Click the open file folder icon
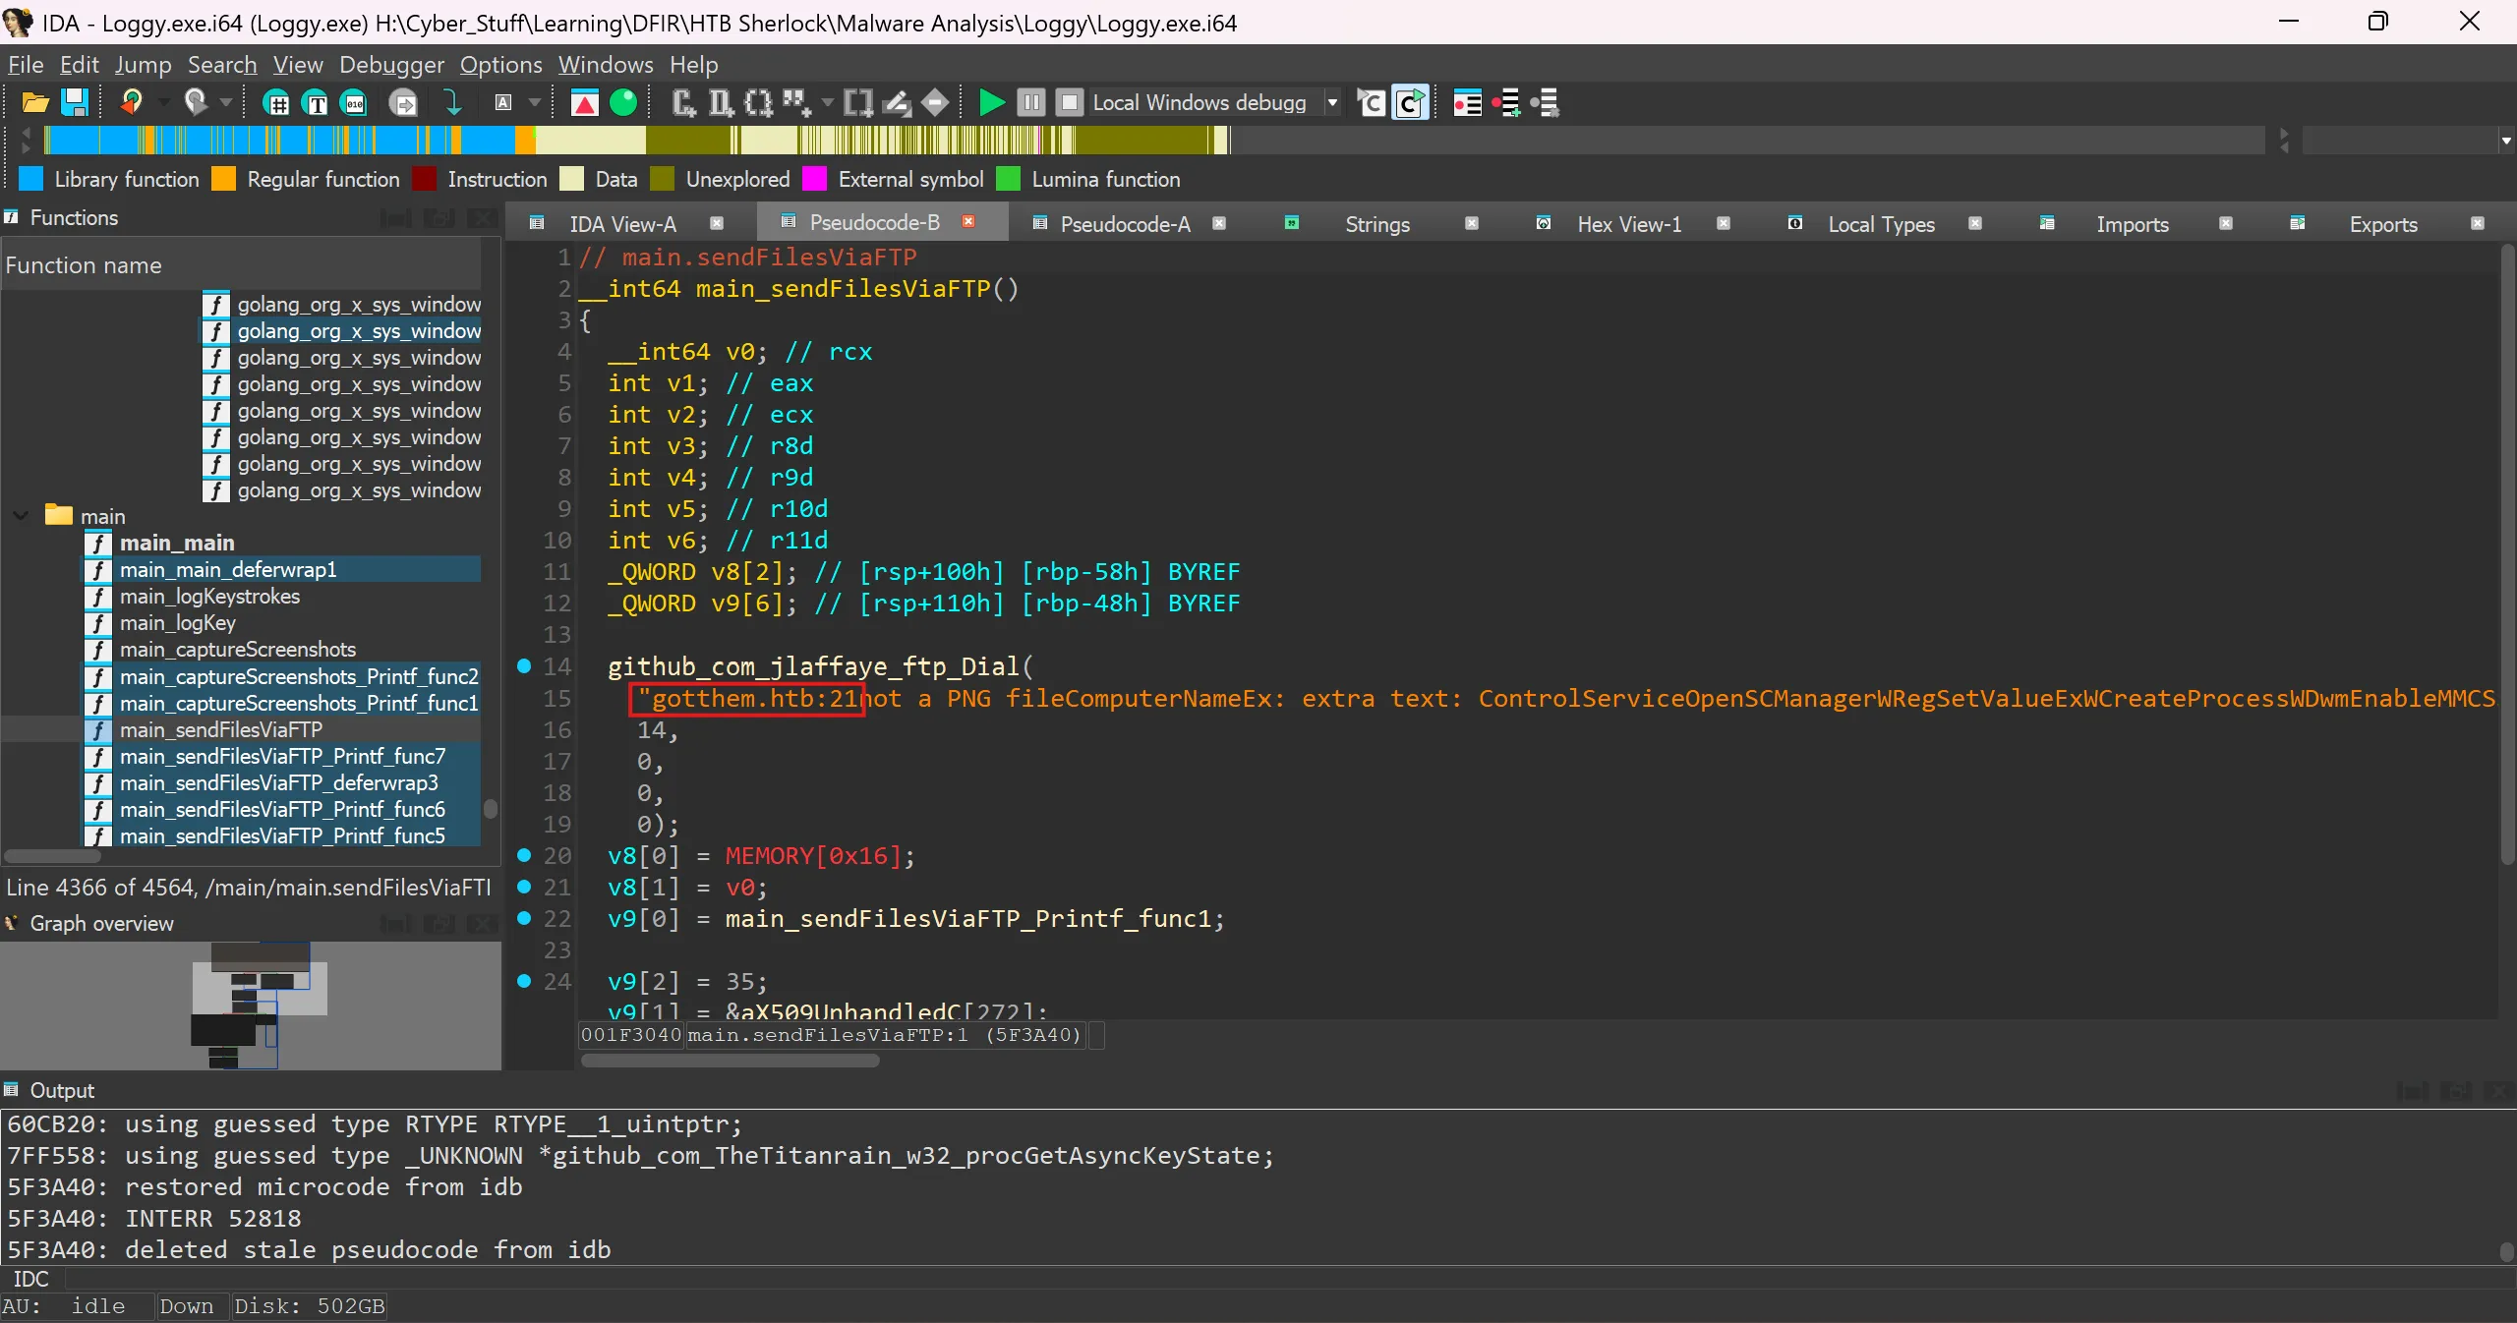 point(35,102)
